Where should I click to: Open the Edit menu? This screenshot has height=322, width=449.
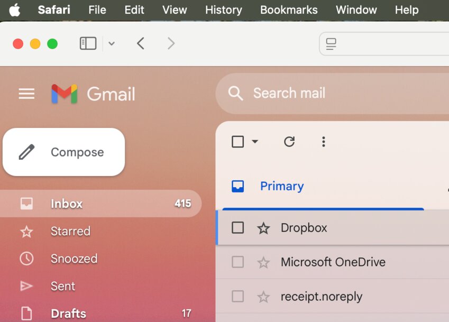(134, 10)
